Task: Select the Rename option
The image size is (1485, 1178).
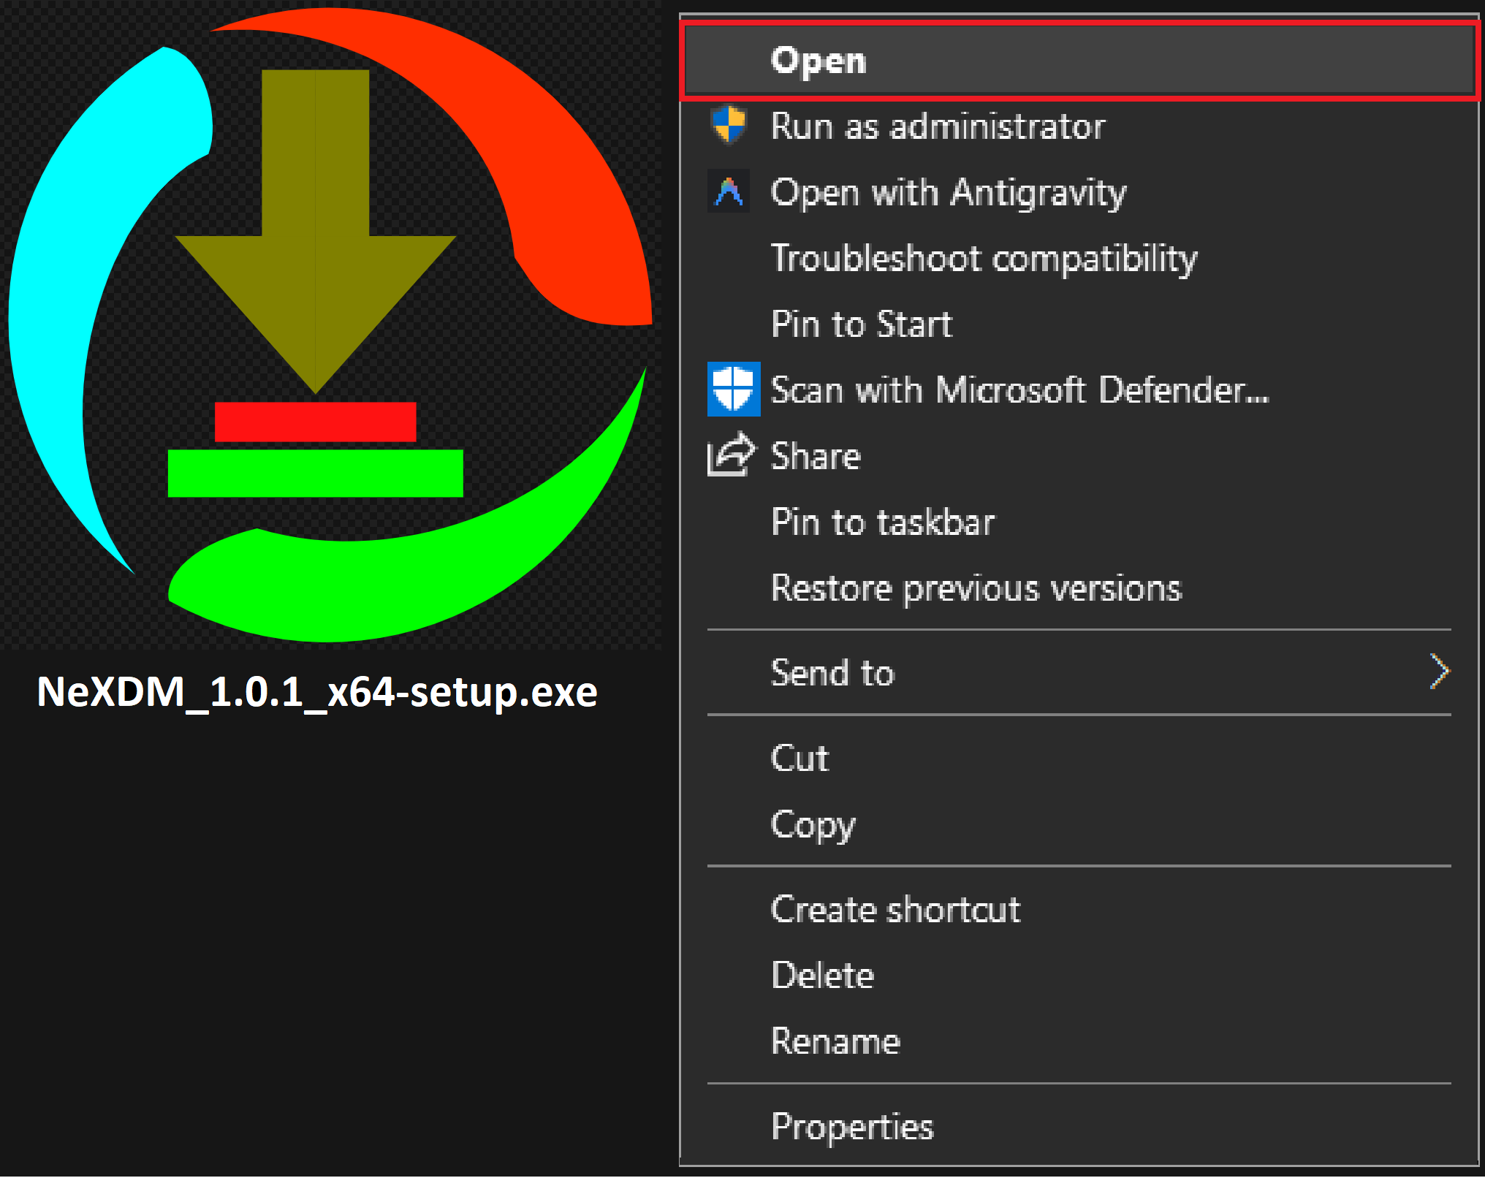Action: [x=835, y=1041]
